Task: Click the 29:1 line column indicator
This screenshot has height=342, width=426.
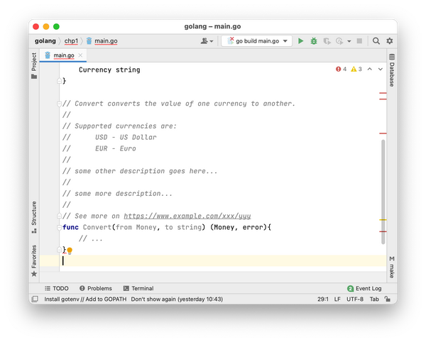Action: point(323,299)
